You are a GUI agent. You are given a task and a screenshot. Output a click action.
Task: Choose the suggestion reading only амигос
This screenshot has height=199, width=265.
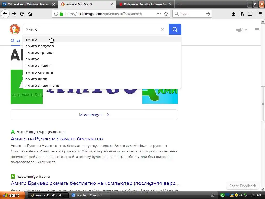click(x=102, y=59)
